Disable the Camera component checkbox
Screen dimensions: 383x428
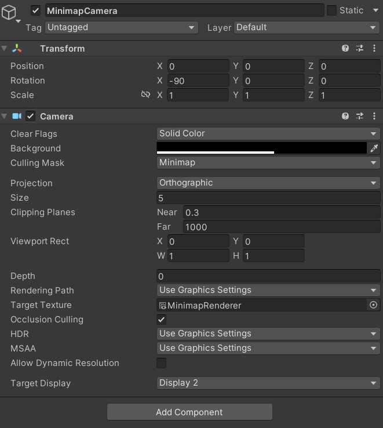click(31, 117)
